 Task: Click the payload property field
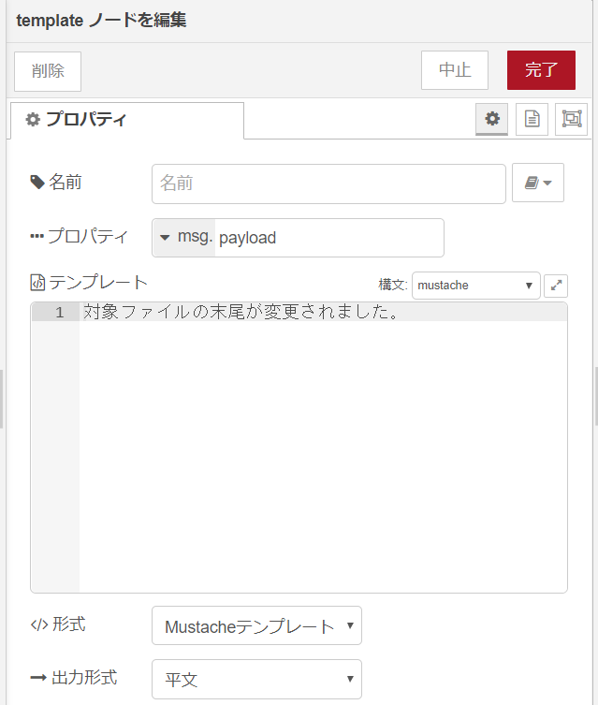coord(328,238)
